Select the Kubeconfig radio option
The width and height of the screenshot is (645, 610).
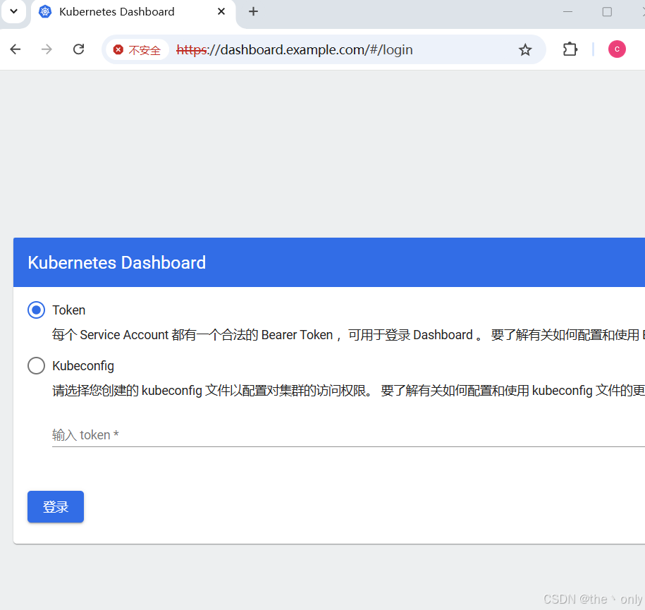tap(36, 365)
